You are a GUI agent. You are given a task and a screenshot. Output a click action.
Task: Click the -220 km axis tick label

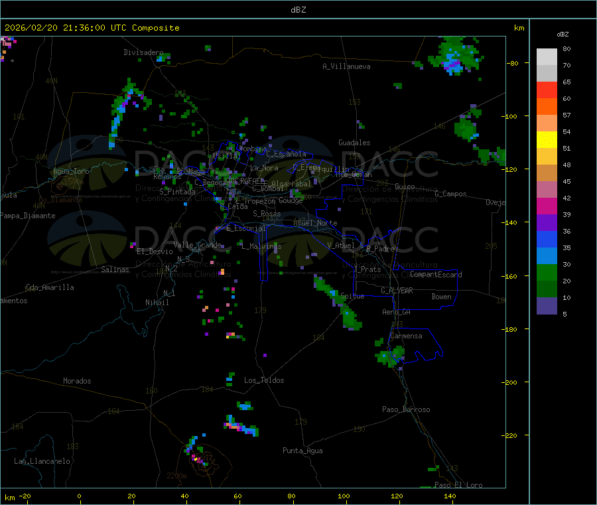pos(511,436)
